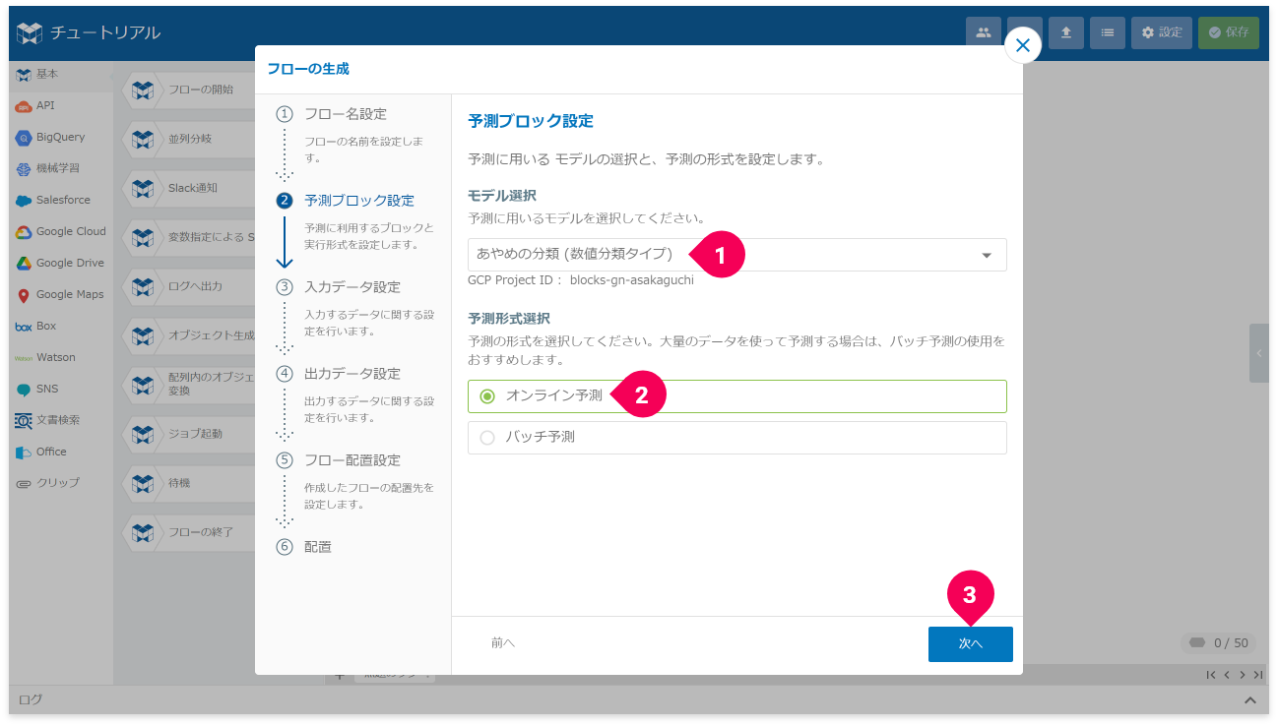Image resolution: width=1278 pixels, height=726 pixels.
Task: Click the 次へ button
Action: pos(970,643)
